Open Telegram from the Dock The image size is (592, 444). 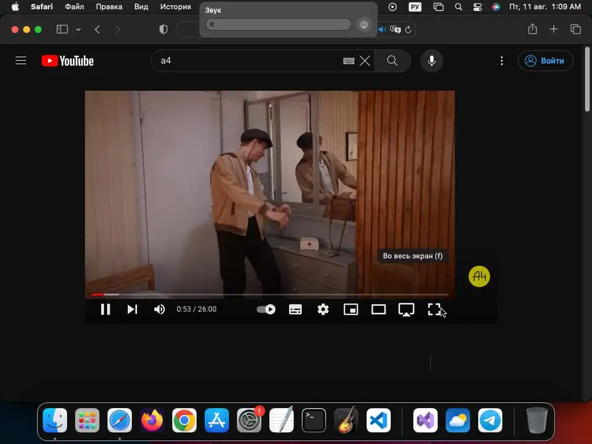[x=490, y=420]
